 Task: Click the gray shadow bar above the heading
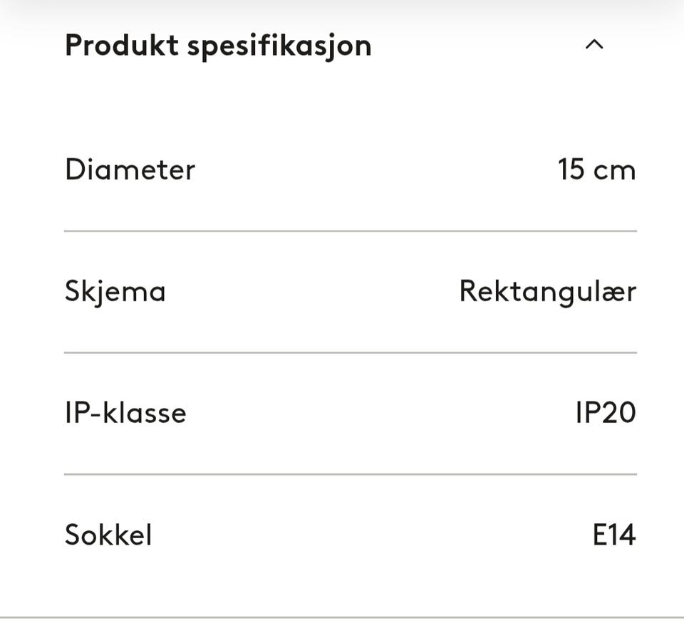pos(342,9)
